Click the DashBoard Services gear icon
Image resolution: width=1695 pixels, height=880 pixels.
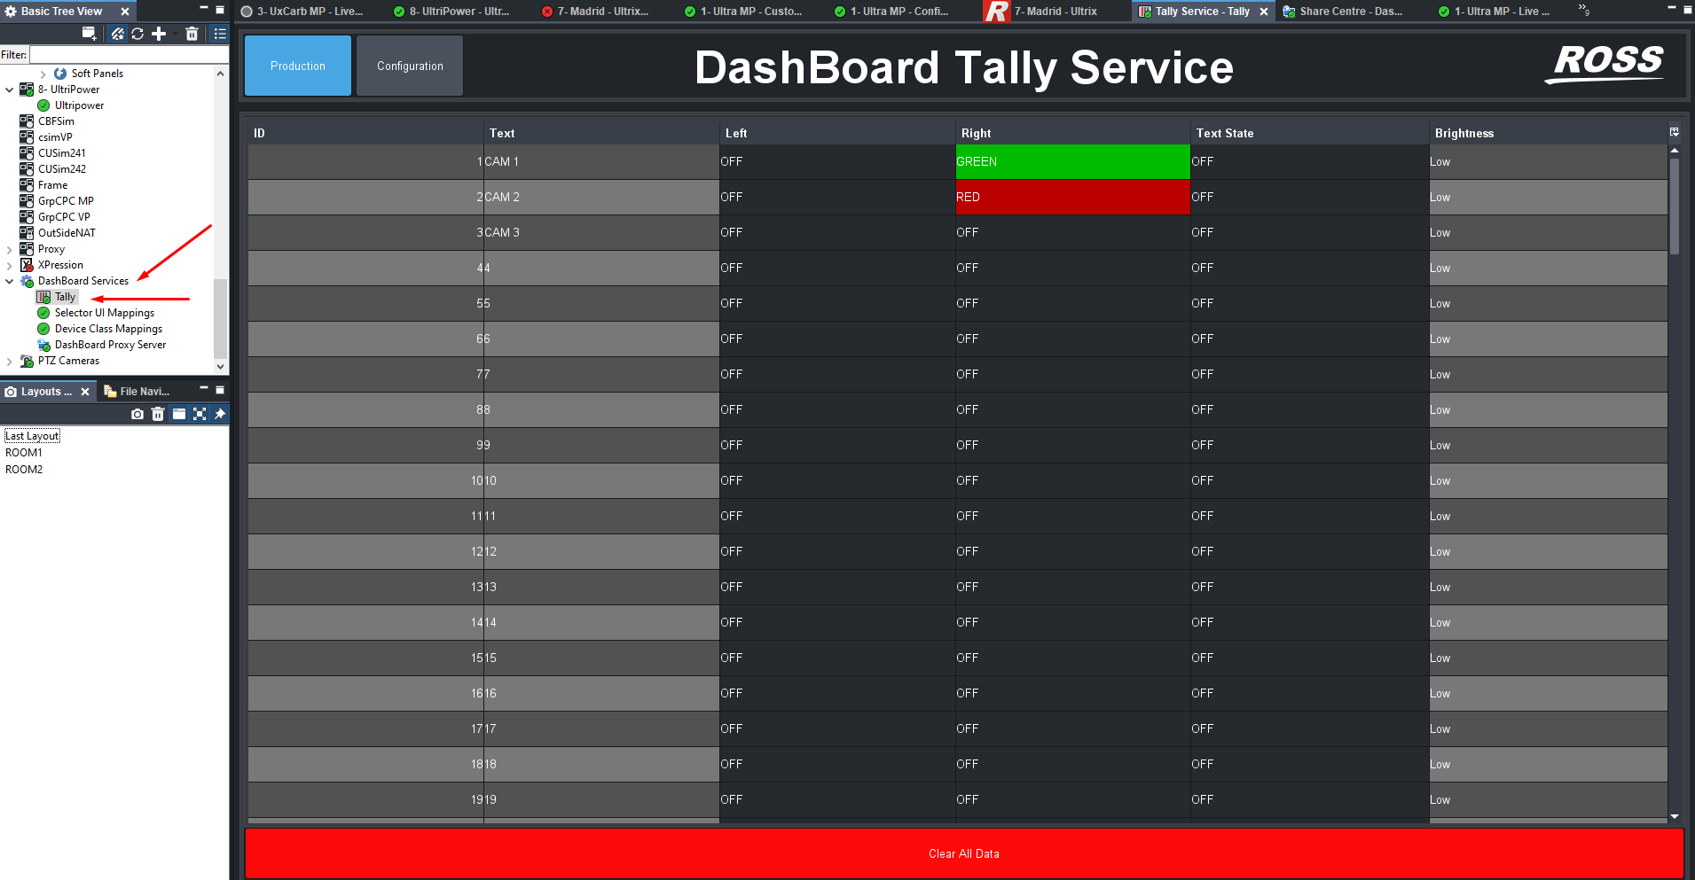[x=27, y=281]
